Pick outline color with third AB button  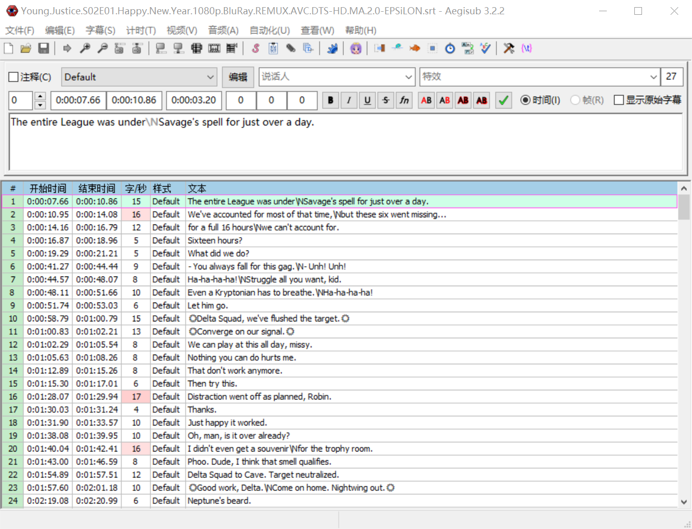[463, 100]
